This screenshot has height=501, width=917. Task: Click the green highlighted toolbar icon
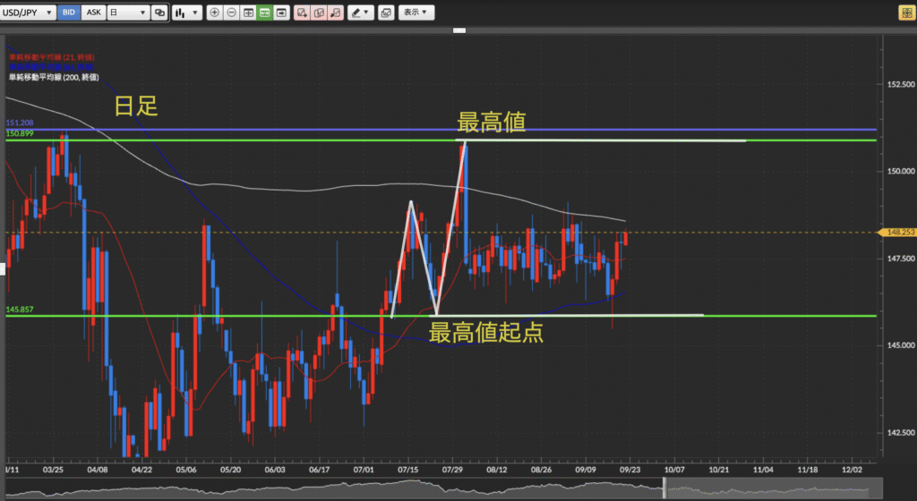click(265, 13)
